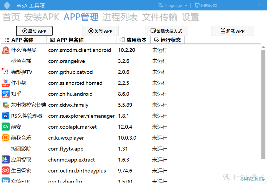Switch to the 安装APK tab
This screenshot has width=267, height=184.
[x=42, y=17]
